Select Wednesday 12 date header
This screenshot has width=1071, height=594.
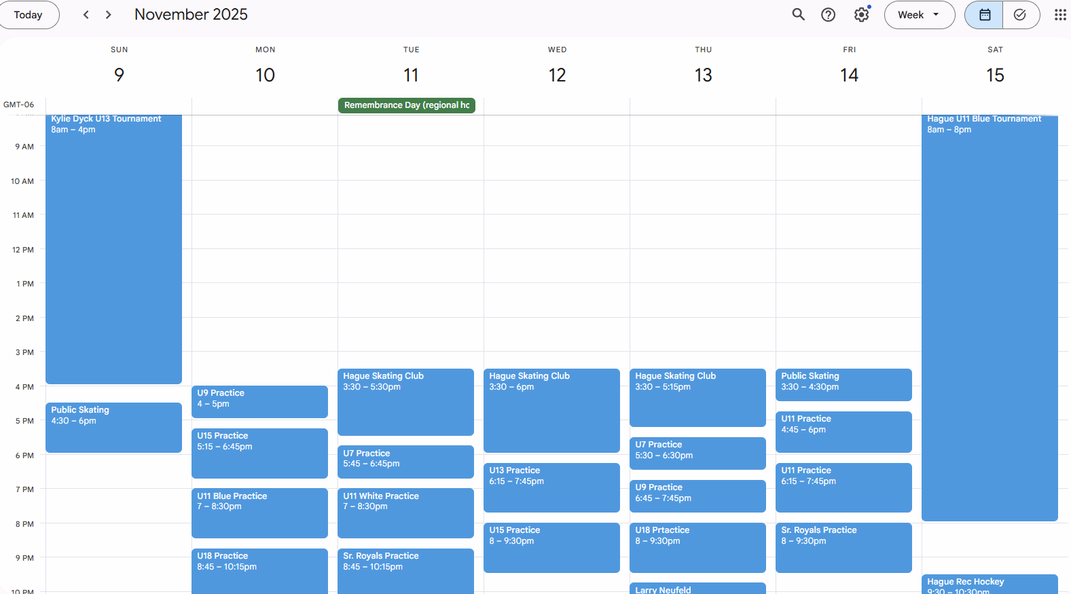click(557, 75)
